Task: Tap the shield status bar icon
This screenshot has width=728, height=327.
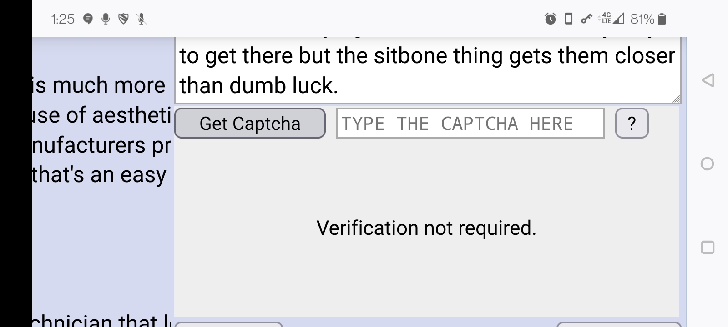Action: [123, 19]
